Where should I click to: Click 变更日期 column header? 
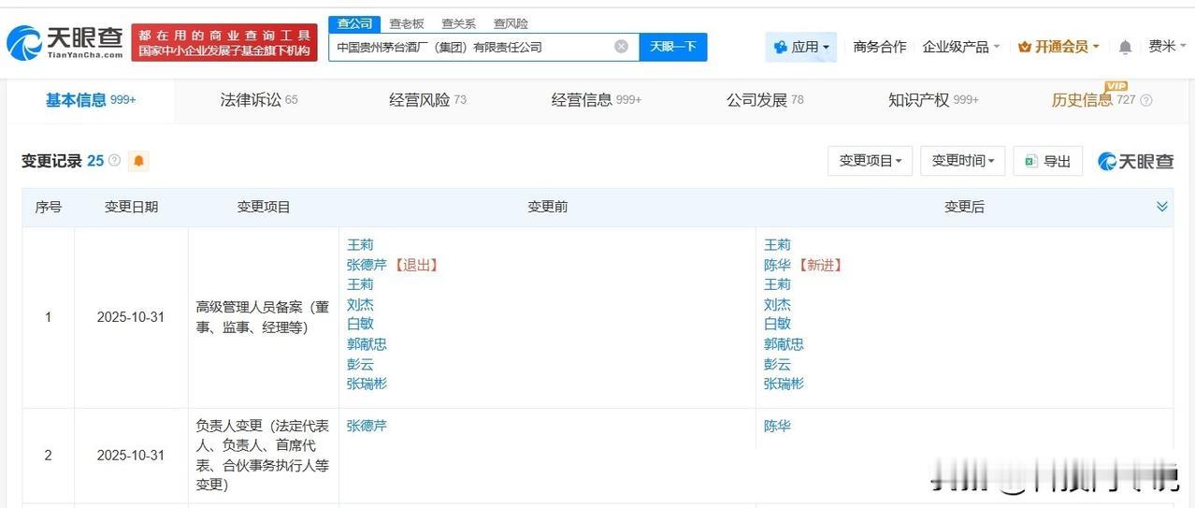pyautogui.click(x=131, y=207)
